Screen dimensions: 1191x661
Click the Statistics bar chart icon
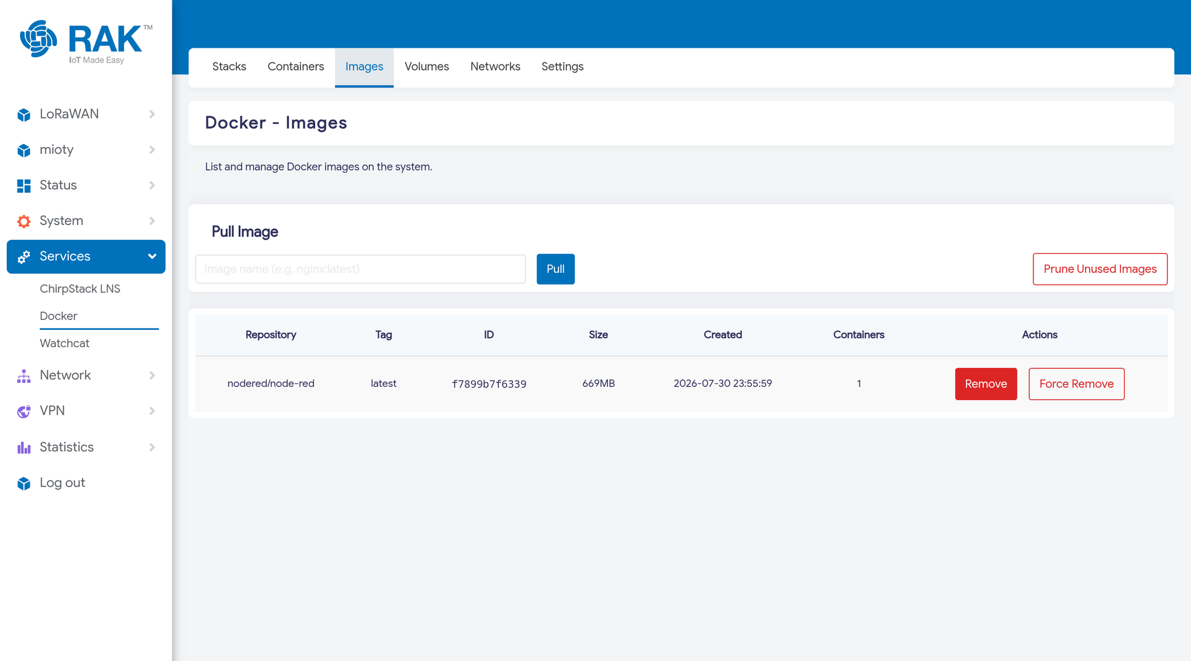click(24, 448)
